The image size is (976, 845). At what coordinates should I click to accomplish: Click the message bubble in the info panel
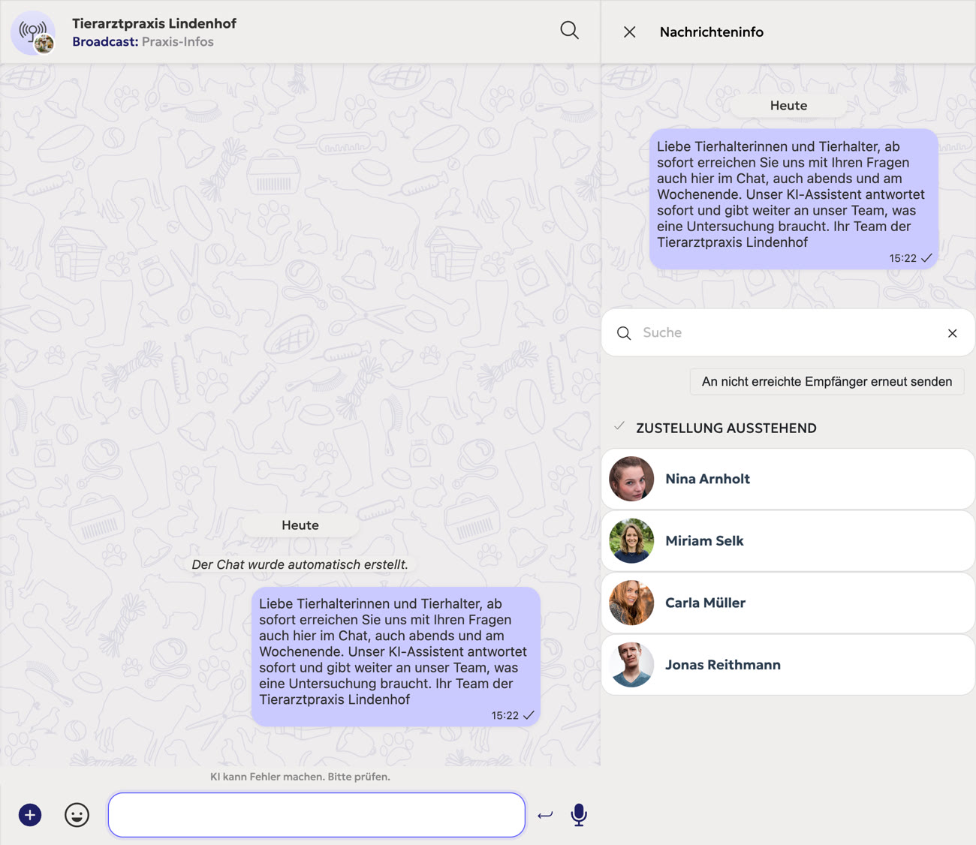point(794,200)
